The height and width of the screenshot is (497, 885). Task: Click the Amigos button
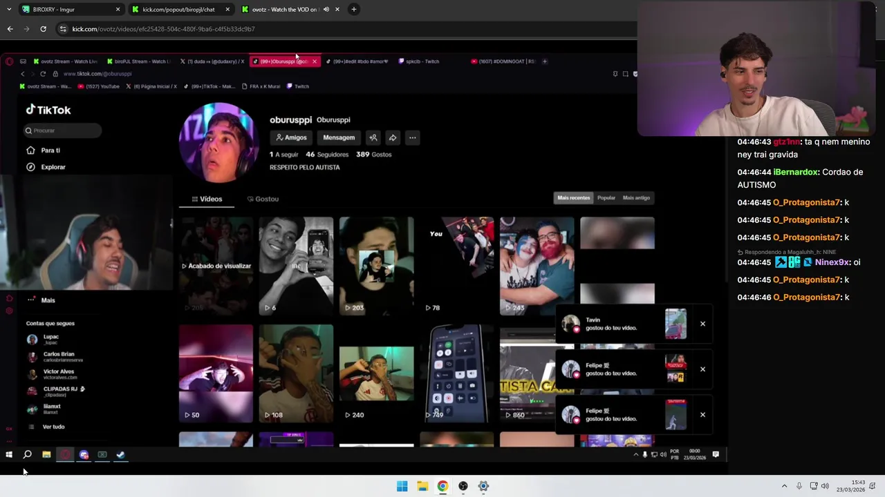(291, 137)
